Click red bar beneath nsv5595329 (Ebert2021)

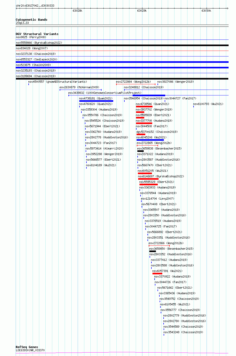coord(148,184)
